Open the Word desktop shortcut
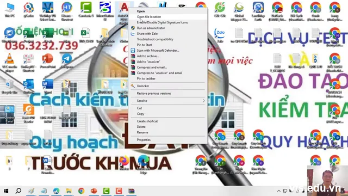 pos(48,87)
